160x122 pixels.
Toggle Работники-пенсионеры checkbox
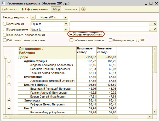pos(71,40)
